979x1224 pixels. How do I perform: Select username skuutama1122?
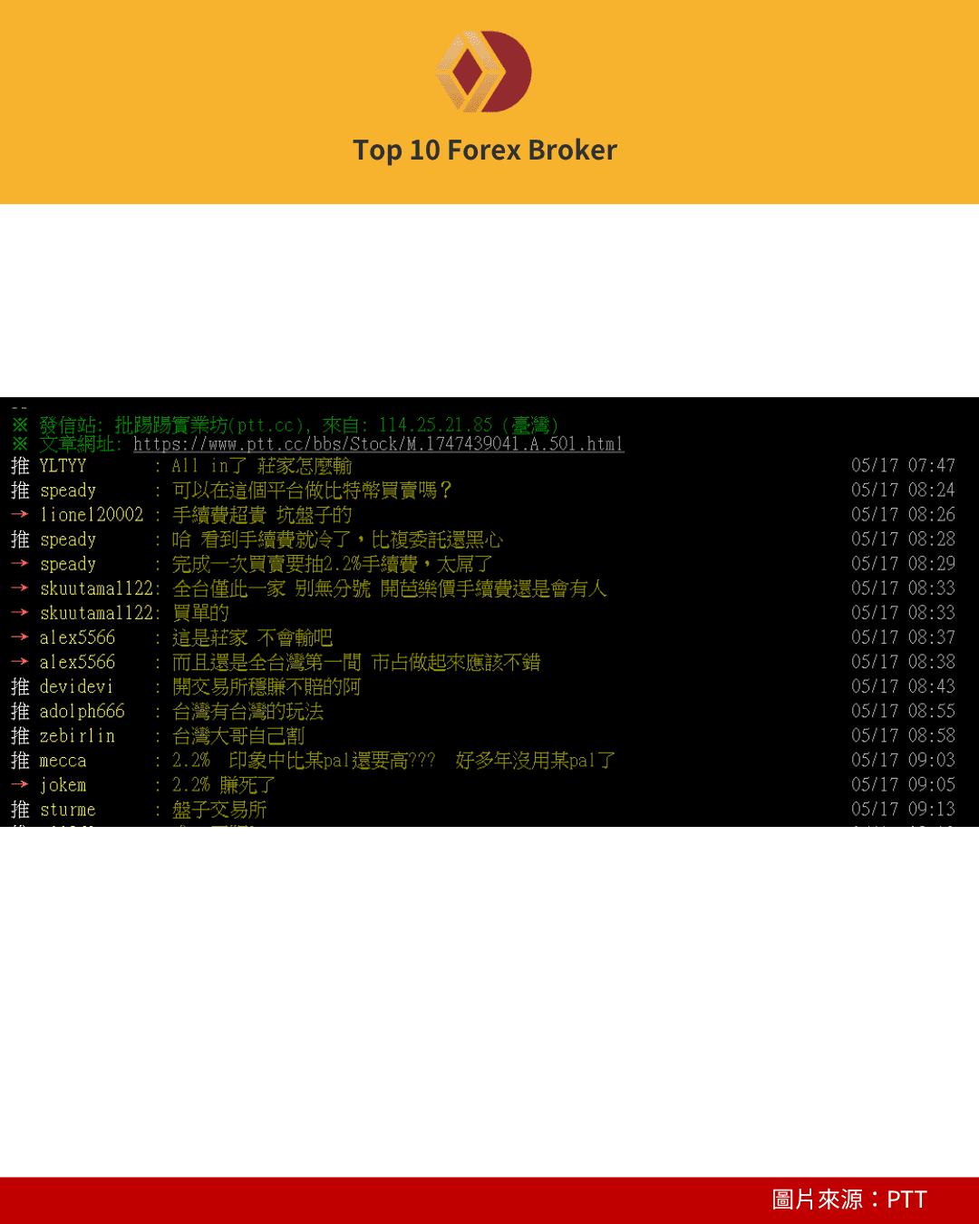98,588
